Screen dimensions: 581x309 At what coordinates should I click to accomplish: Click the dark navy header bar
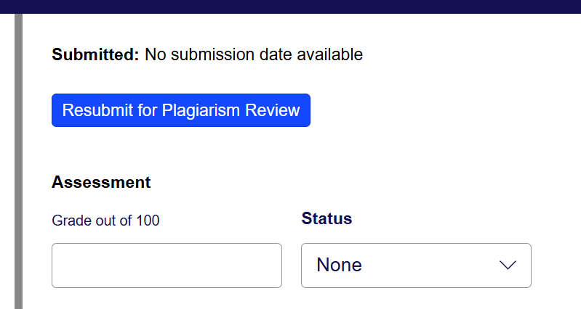[x=291, y=7]
